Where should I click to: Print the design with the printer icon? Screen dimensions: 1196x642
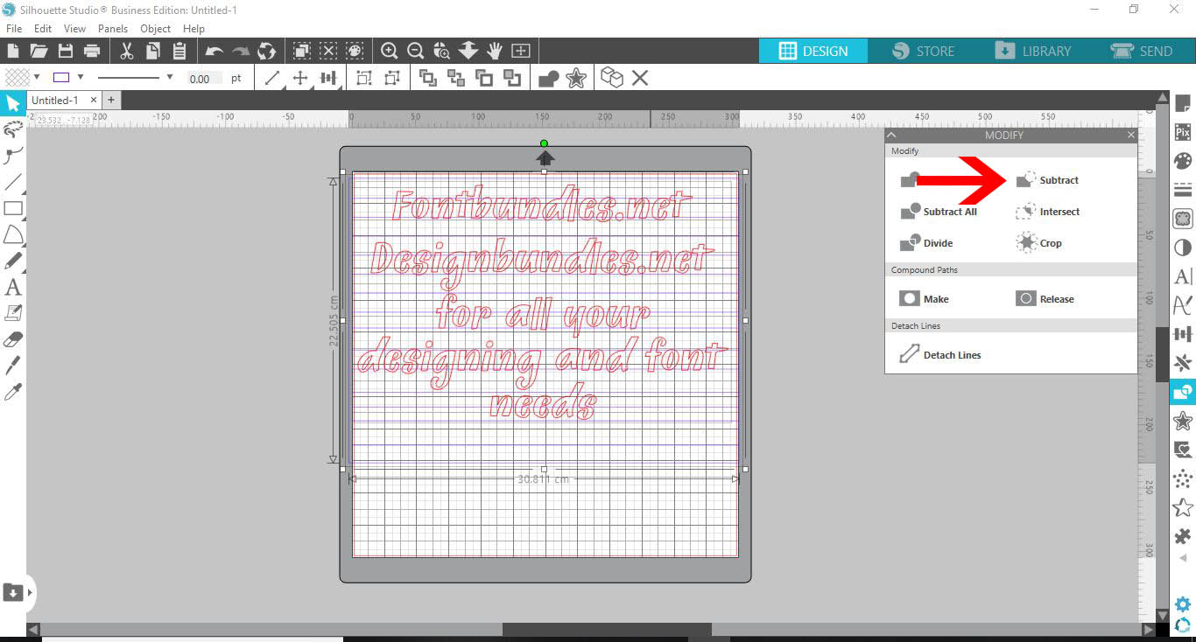click(x=91, y=51)
